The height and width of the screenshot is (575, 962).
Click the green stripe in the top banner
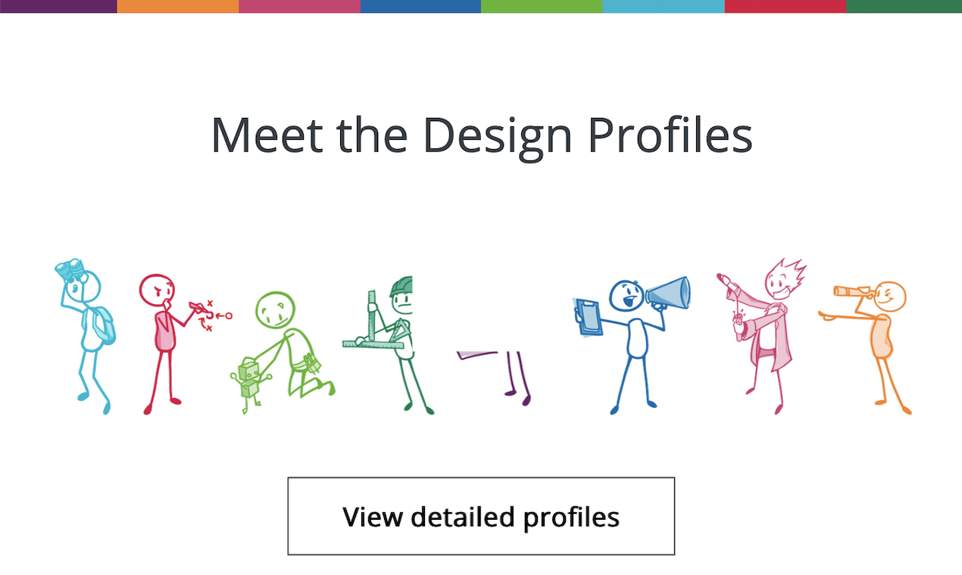(542, 8)
